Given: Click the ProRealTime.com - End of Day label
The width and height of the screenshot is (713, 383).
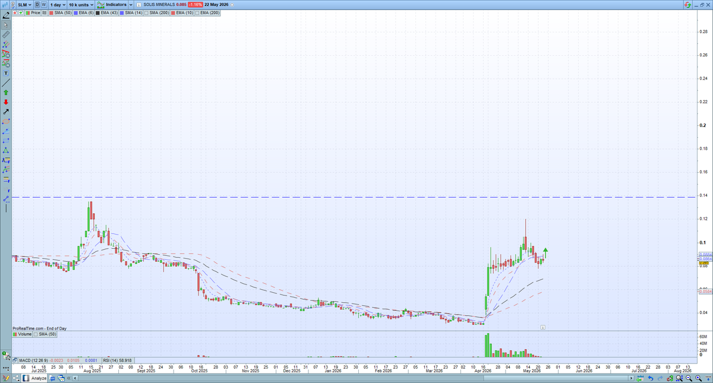Looking at the screenshot, I should point(39,328).
